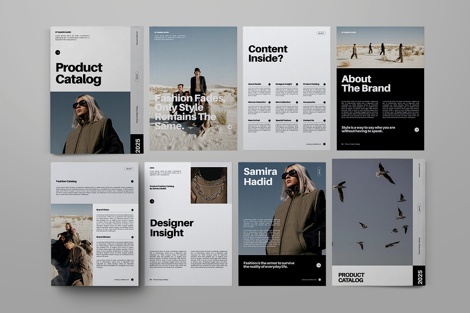
Task: Click the About The Brand heading
Action: pos(366,83)
